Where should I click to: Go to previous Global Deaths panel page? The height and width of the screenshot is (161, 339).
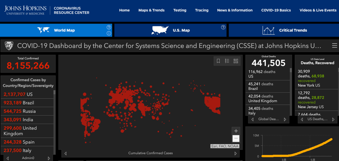click(x=252, y=119)
